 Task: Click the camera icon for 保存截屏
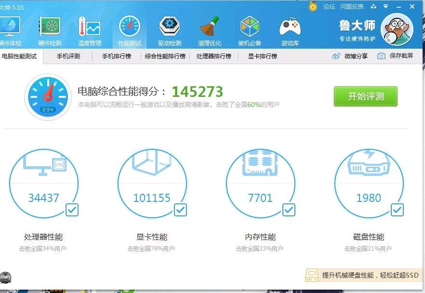click(381, 56)
